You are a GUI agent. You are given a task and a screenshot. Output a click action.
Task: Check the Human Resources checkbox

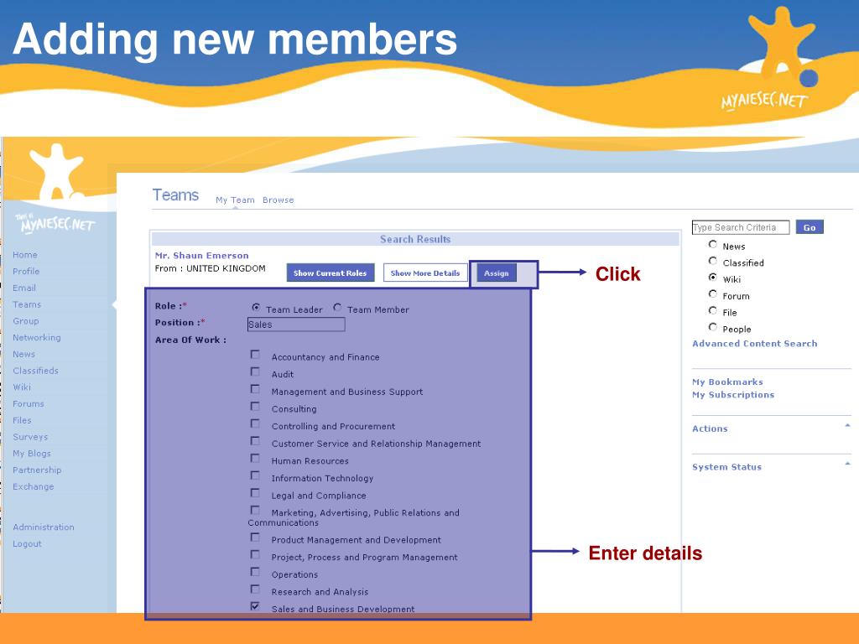click(x=255, y=459)
